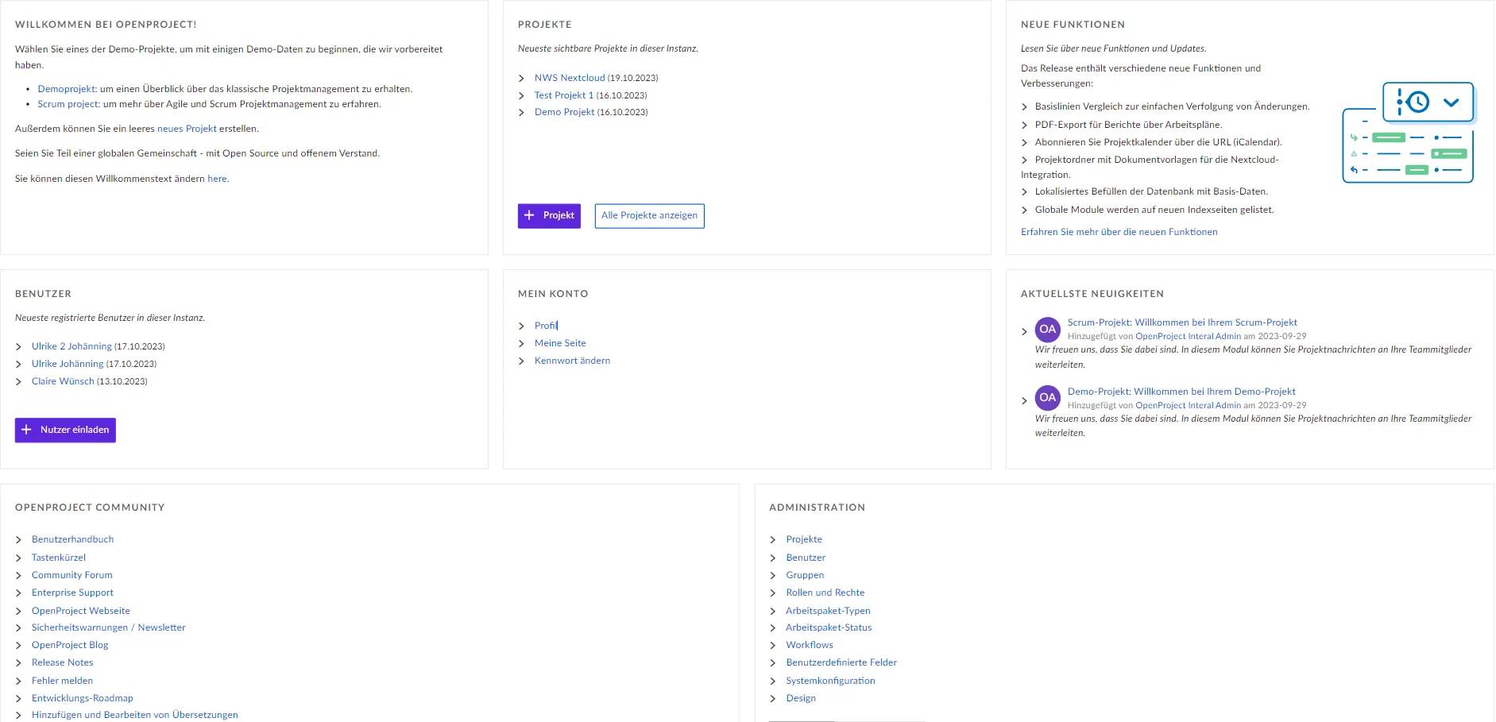Select Kennwort ändern under Mein Konto
The image size is (1496, 722).
[572, 361]
